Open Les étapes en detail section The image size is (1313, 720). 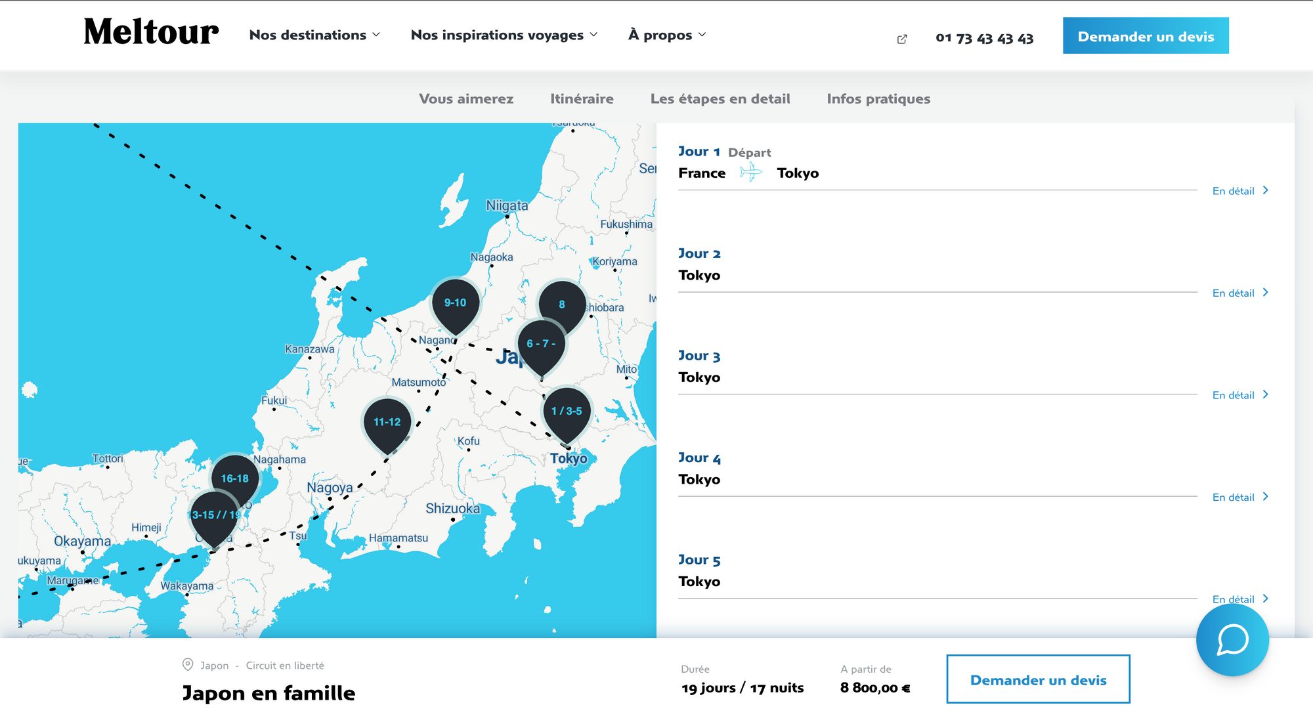pos(720,98)
